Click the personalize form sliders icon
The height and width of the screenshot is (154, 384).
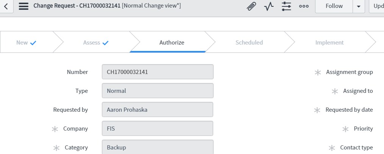[x=286, y=6]
